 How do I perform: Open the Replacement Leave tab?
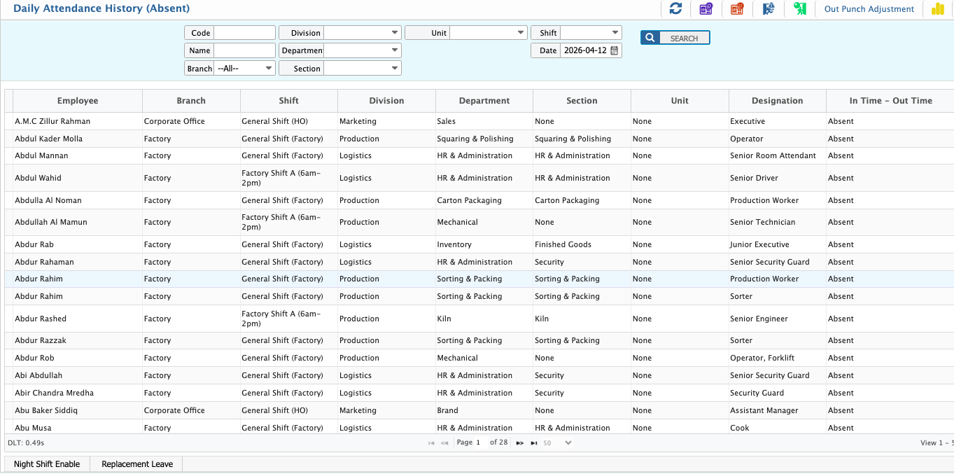coord(137,464)
